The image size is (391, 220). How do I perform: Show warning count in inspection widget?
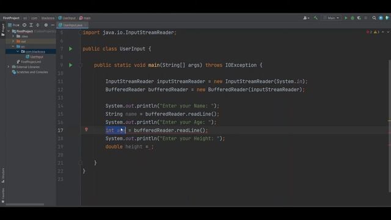(x=376, y=32)
